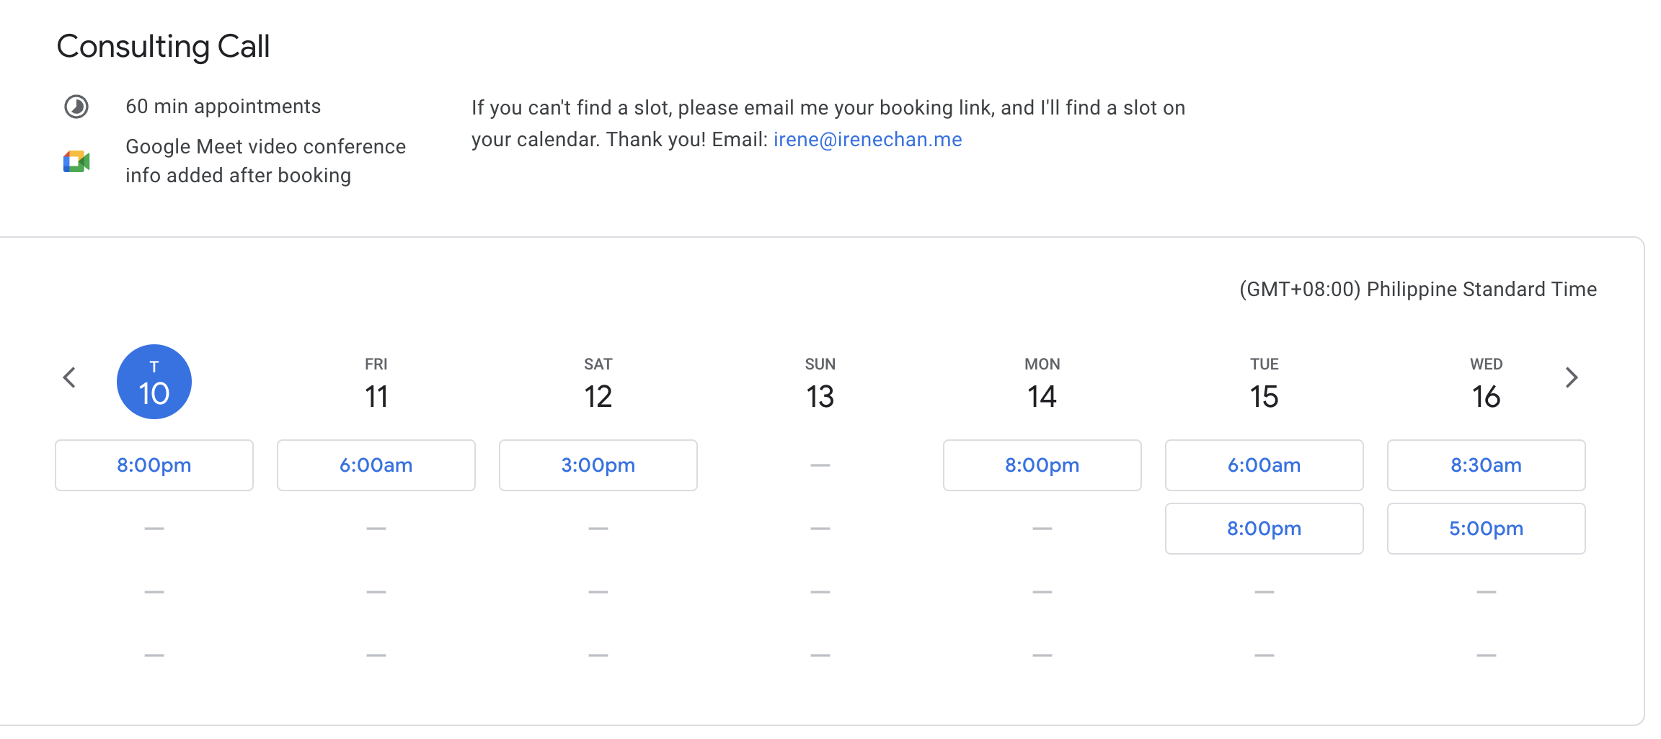Book the 6:00am slot on Friday 11

[376, 465]
